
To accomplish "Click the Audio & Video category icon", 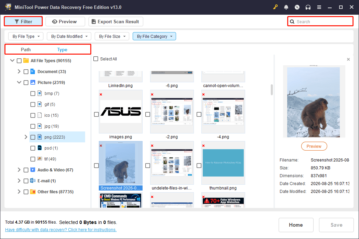I will pos(33,170).
